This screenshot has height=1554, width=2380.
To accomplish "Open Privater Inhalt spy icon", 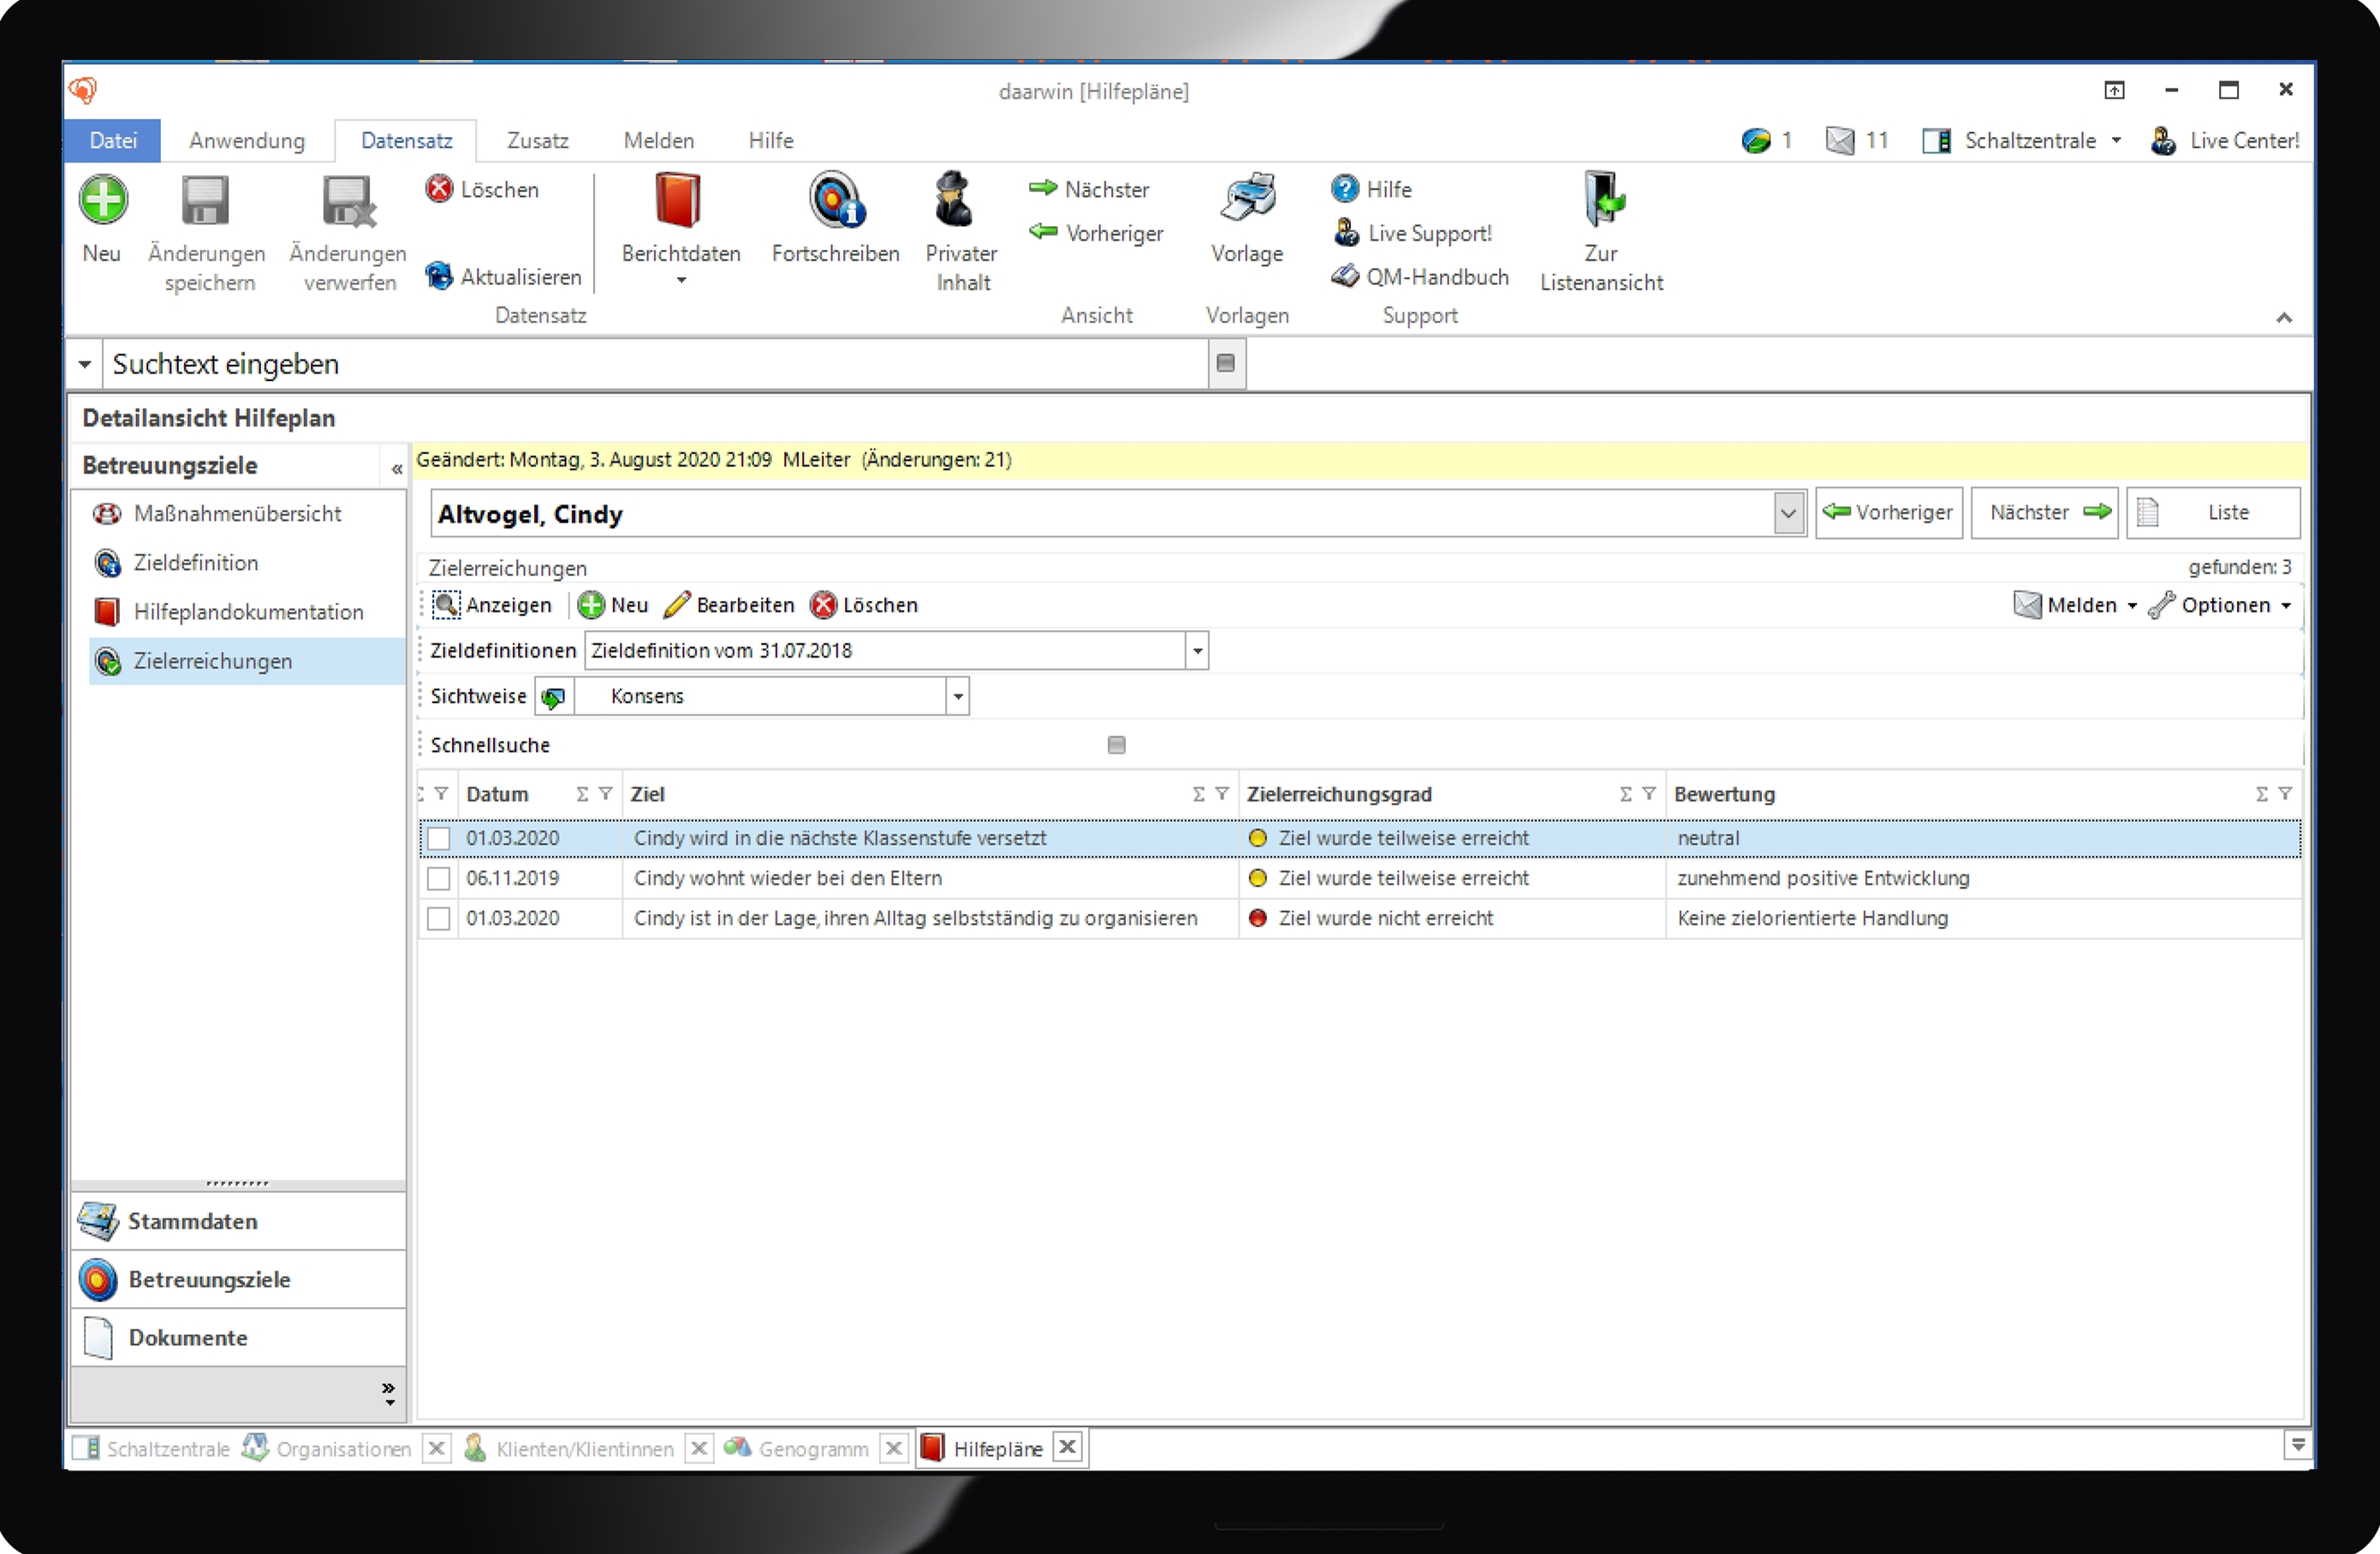I will tap(955, 199).
